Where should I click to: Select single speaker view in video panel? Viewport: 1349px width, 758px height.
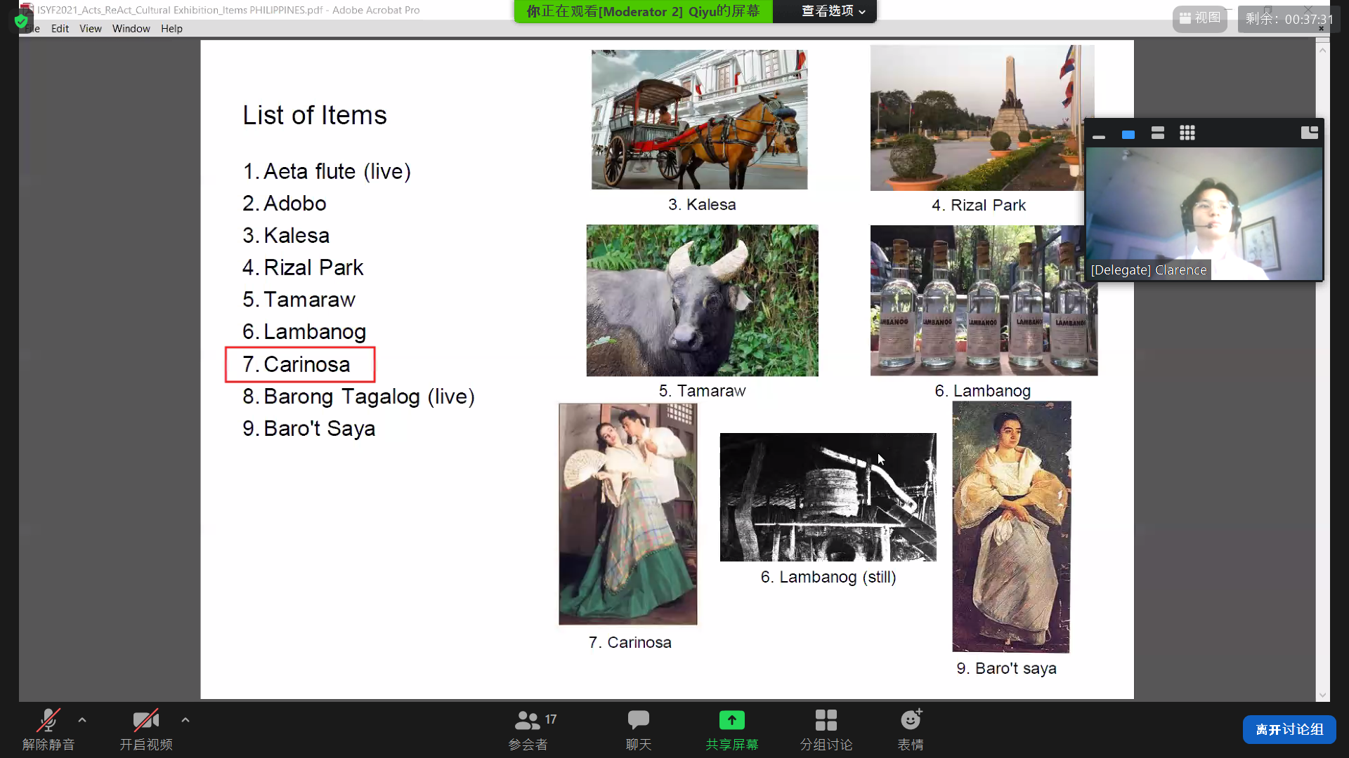1128,134
